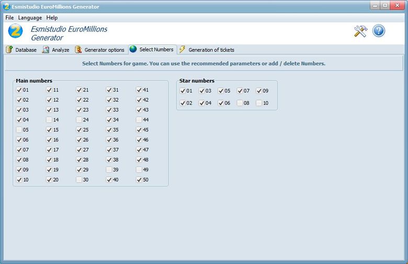Click the Generator options tab icon
This screenshot has height=264, width=408.
point(78,50)
